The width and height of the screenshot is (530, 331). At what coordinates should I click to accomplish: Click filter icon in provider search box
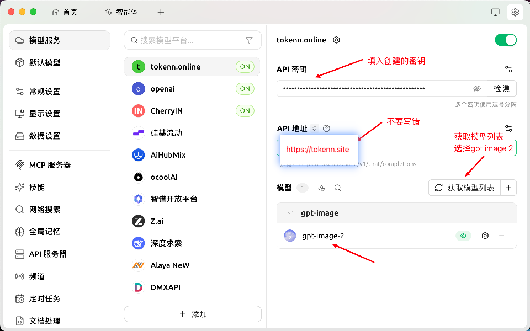[x=249, y=40]
